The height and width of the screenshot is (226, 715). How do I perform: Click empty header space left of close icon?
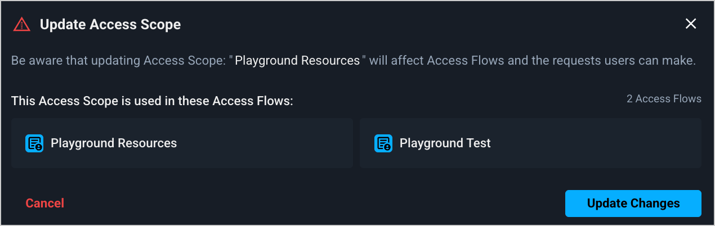point(450,24)
